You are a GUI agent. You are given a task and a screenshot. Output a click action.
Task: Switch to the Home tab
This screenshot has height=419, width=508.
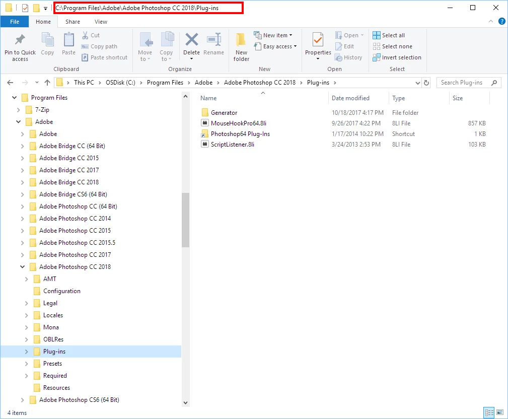(43, 22)
